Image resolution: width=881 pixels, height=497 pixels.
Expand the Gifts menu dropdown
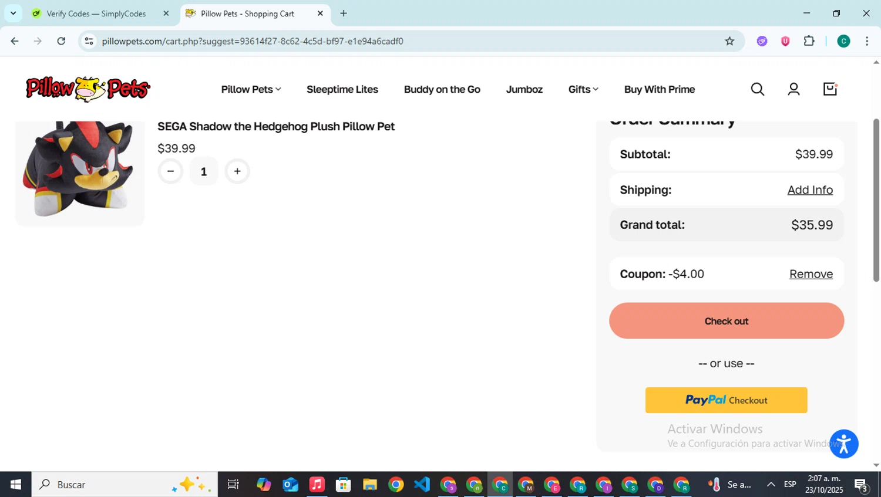pos(583,89)
